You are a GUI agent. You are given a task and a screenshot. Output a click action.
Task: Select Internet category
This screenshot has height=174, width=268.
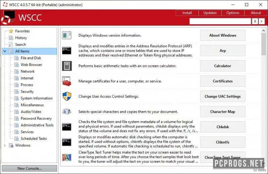point(27,78)
